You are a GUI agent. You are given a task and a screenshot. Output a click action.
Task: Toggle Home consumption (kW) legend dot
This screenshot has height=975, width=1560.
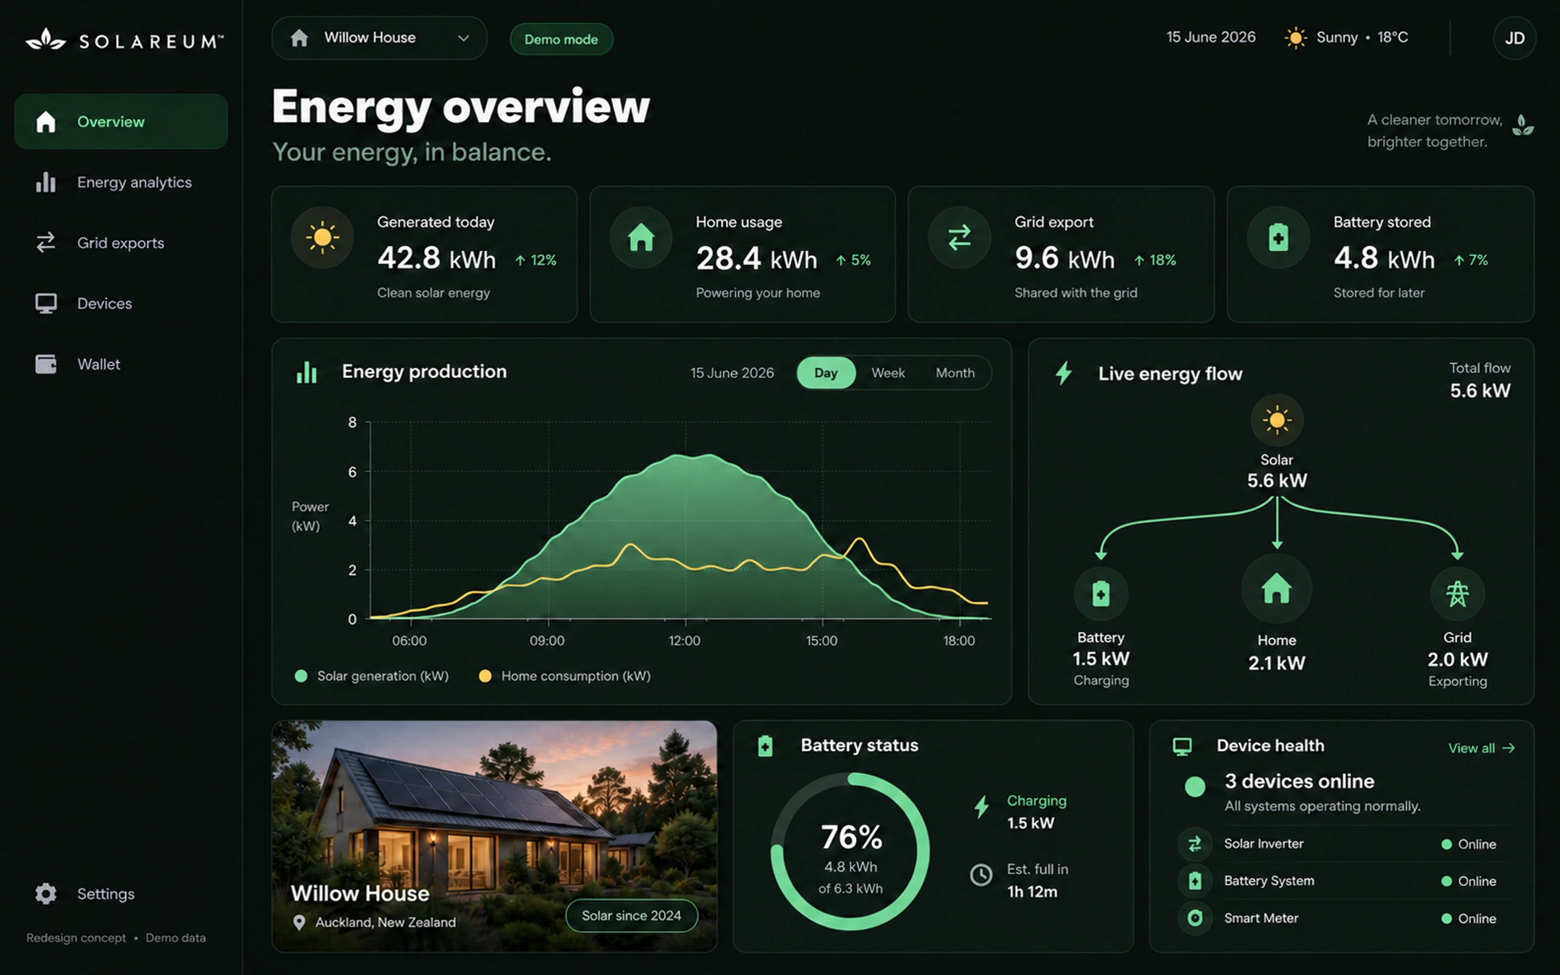click(x=486, y=676)
